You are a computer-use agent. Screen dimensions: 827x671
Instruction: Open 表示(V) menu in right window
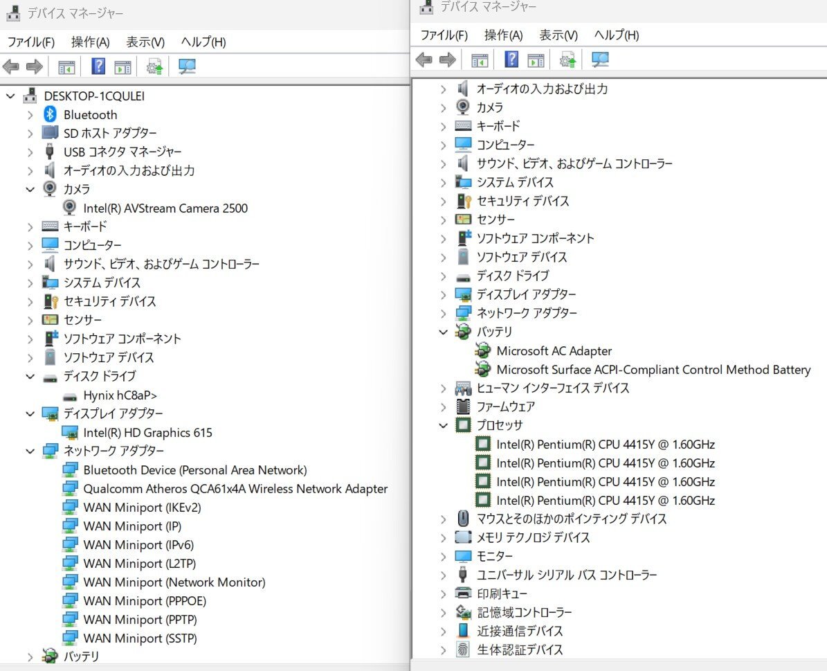coord(558,35)
